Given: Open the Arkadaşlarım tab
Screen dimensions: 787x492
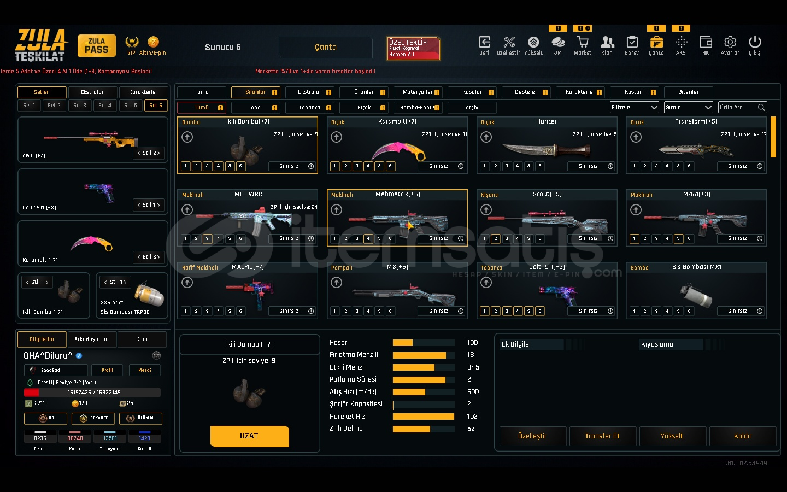Looking at the screenshot, I should click(x=91, y=339).
